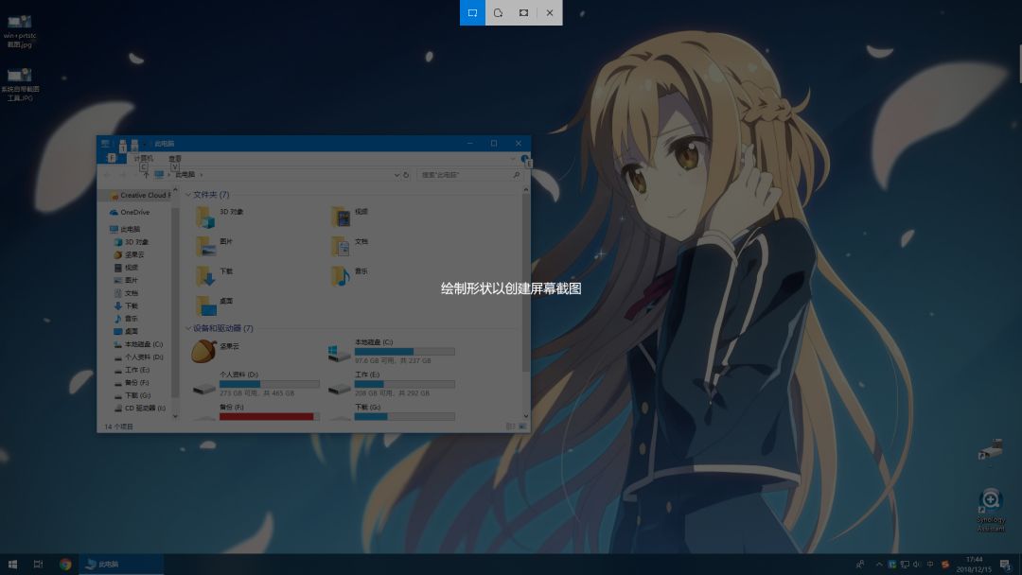
Task: Open the 文档 folder in the content pane
Action: click(x=341, y=246)
